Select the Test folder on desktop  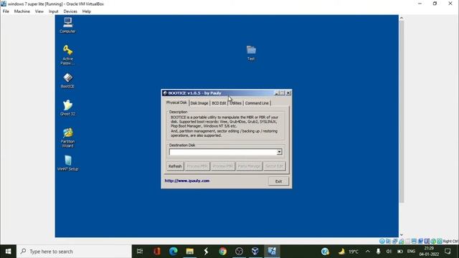(251, 53)
